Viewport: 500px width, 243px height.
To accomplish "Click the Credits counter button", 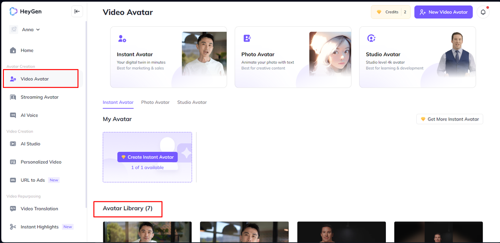I will coord(390,12).
